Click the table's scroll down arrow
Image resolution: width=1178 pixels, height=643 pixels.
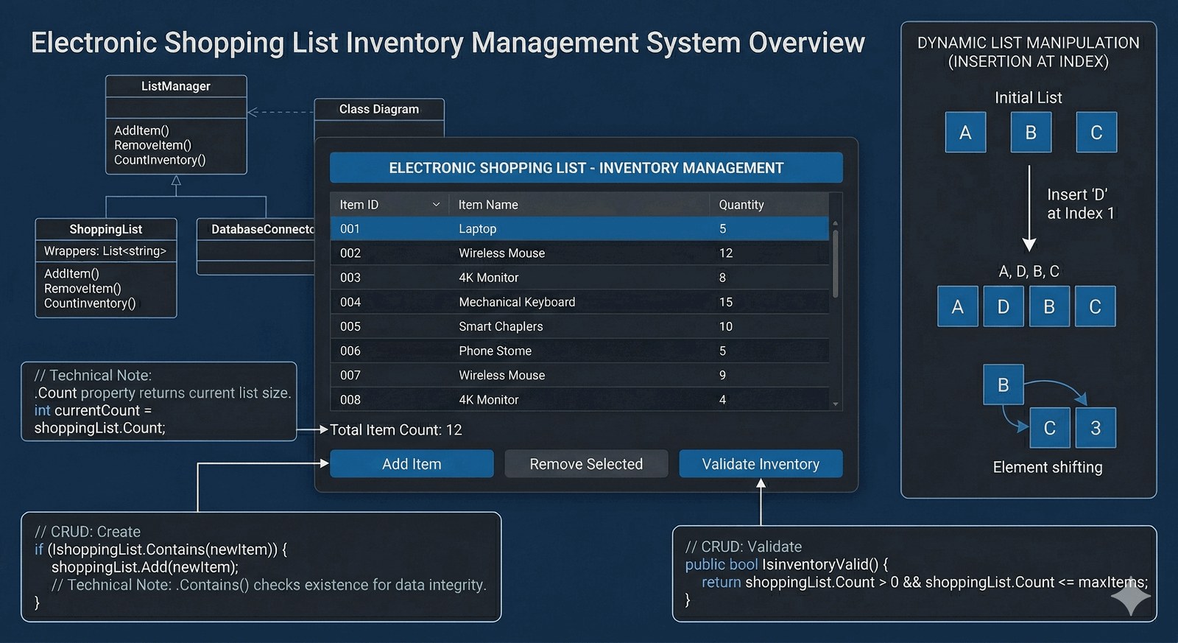point(835,404)
